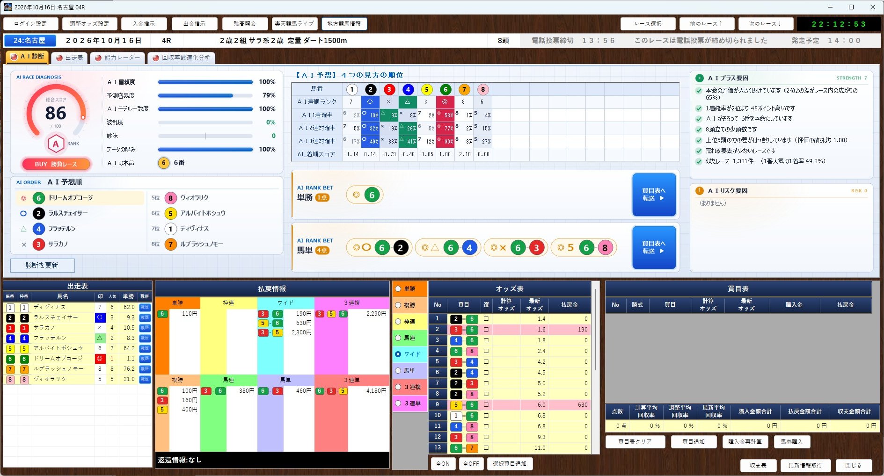The height and width of the screenshot is (476, 884).
Task: Open the 戦歴 button for ドリームオブコージ
Action: click(x=145, y=359)
